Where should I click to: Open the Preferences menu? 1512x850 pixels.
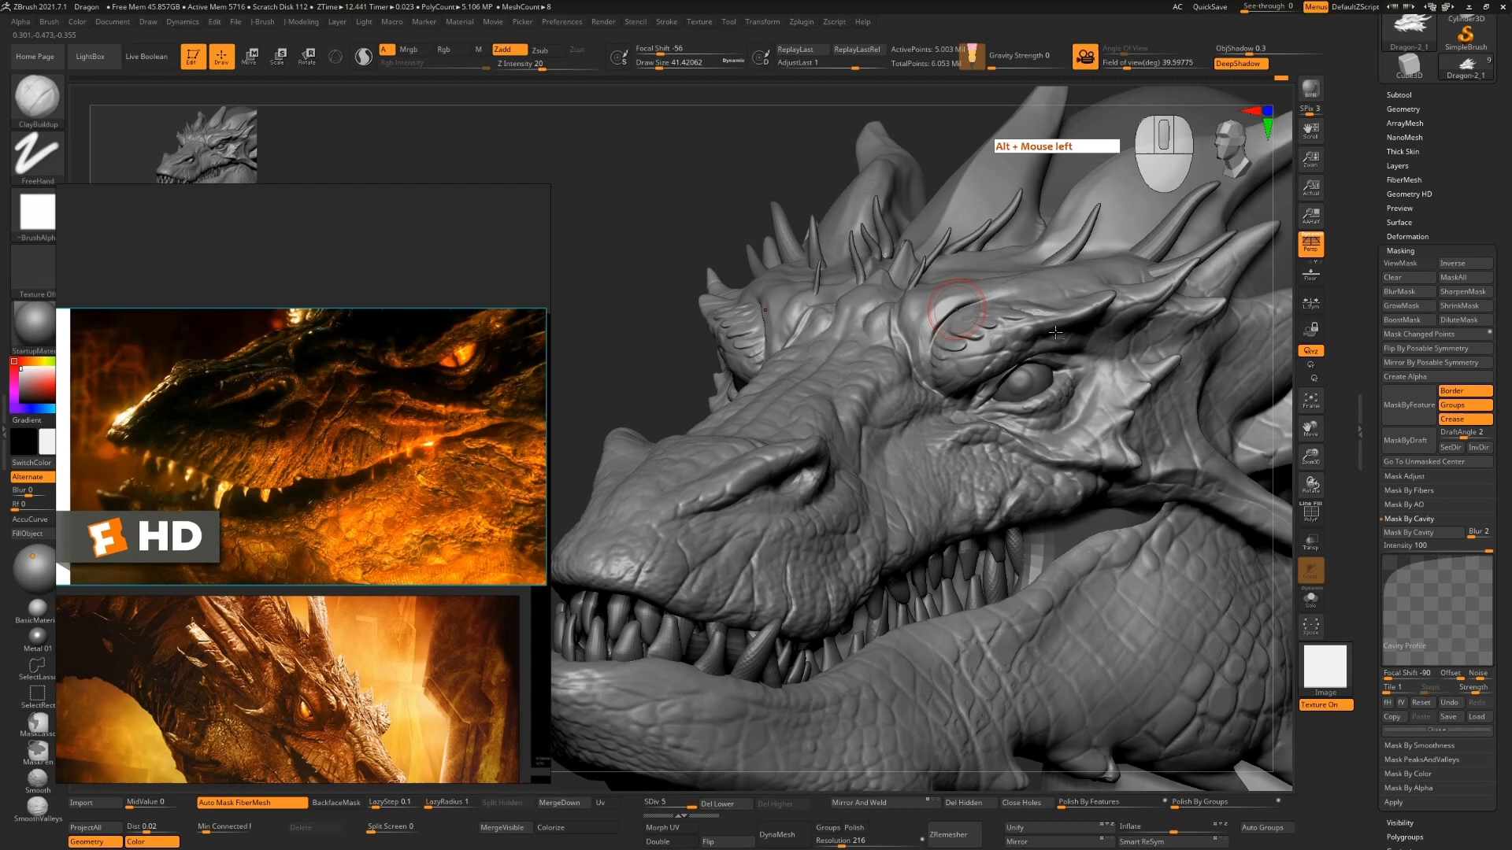(561, 21)
